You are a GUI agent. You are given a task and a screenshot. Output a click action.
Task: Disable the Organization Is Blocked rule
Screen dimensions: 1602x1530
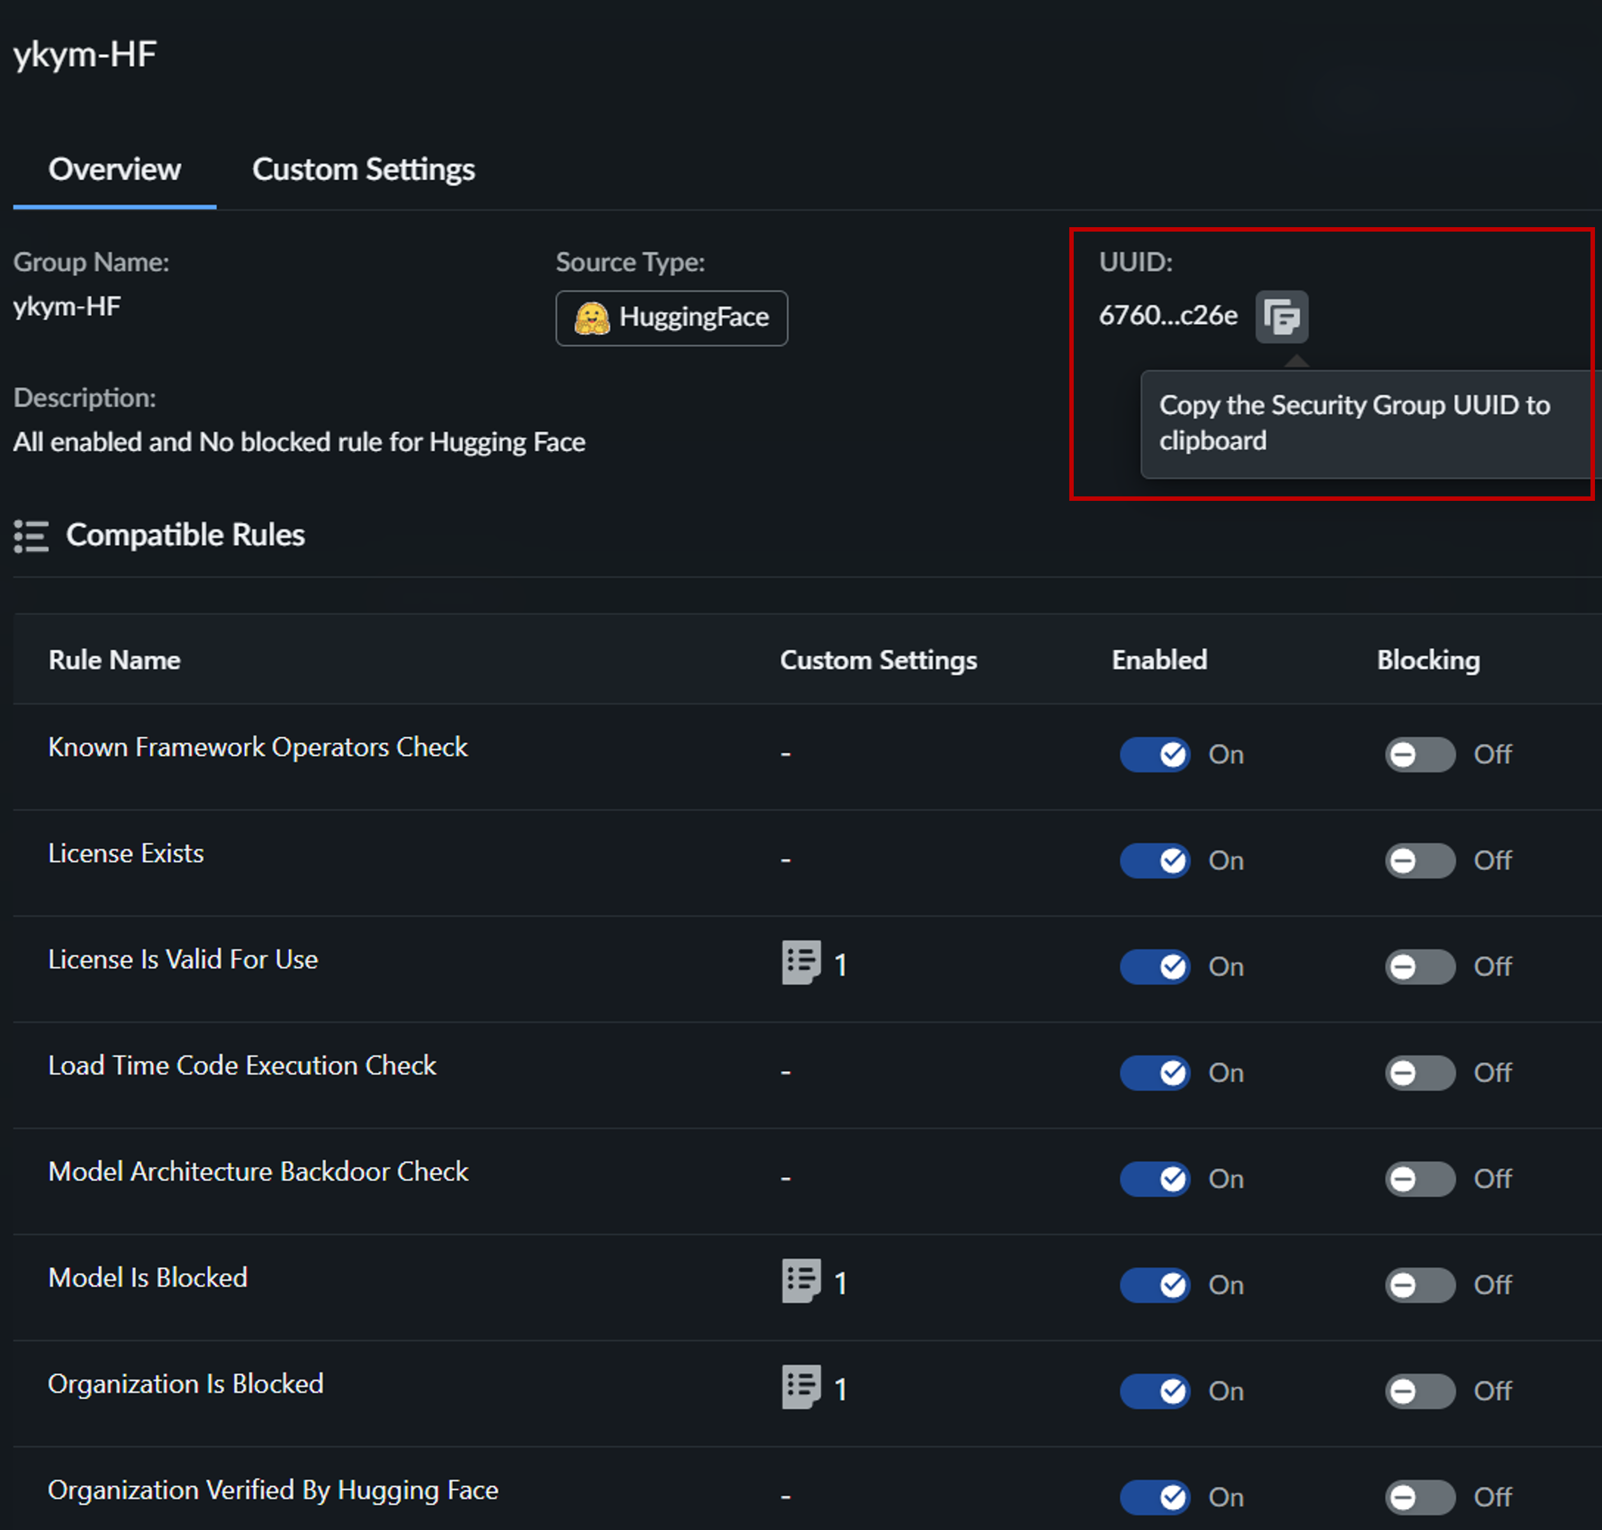(1154, 1390)
